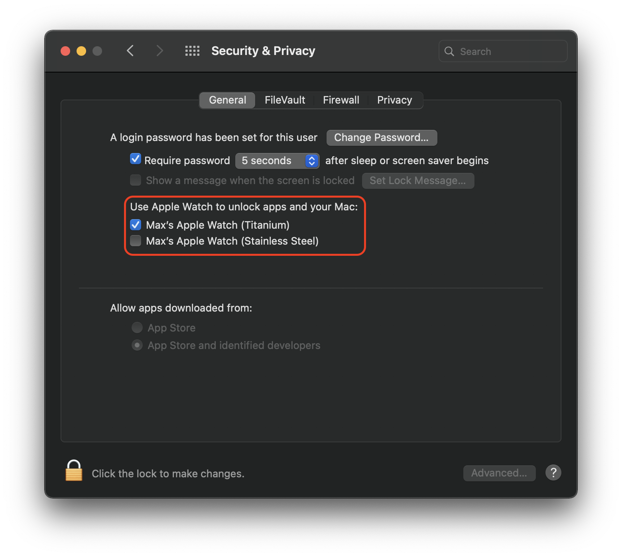The image size is (622, 557).
Task: Click the search magnifying glass icon
Action: (x=449, y=51)
